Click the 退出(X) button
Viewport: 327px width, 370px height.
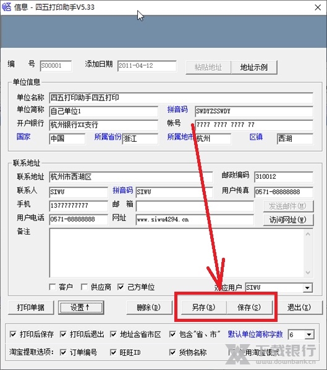[299, 308]
